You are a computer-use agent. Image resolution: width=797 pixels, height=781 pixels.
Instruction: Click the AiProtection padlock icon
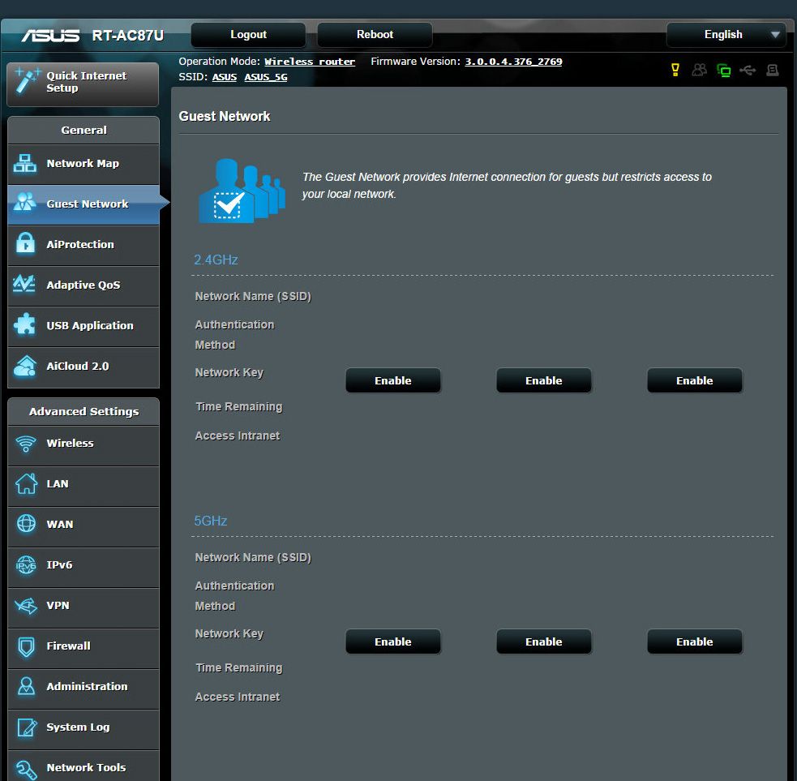click(26, 244)
